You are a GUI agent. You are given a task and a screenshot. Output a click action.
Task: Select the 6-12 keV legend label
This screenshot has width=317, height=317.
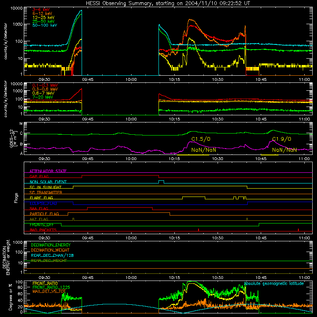click(42, 13)
